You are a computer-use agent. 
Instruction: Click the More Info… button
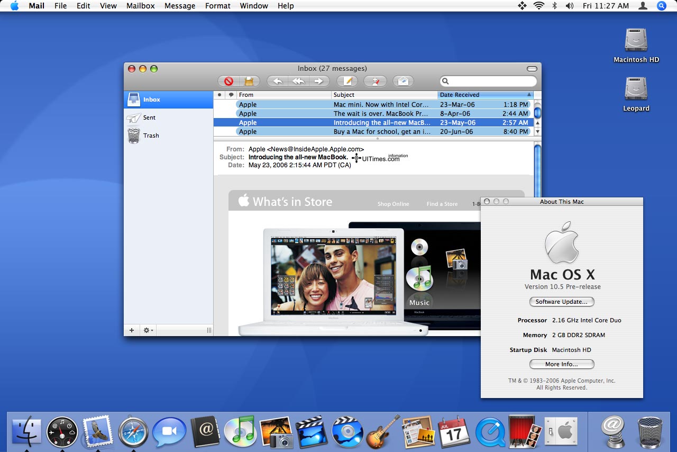coord(562,364)
